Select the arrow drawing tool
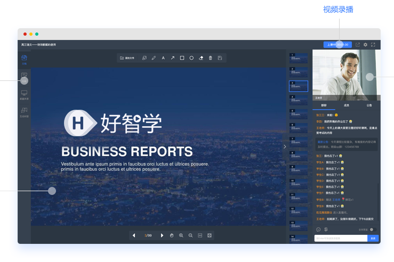Screen dimensions: 394x262 click(173, 58)
